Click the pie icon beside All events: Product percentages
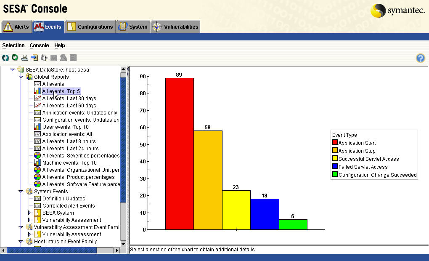This screenshot has height=261, width=429. (x=37, y=177)
